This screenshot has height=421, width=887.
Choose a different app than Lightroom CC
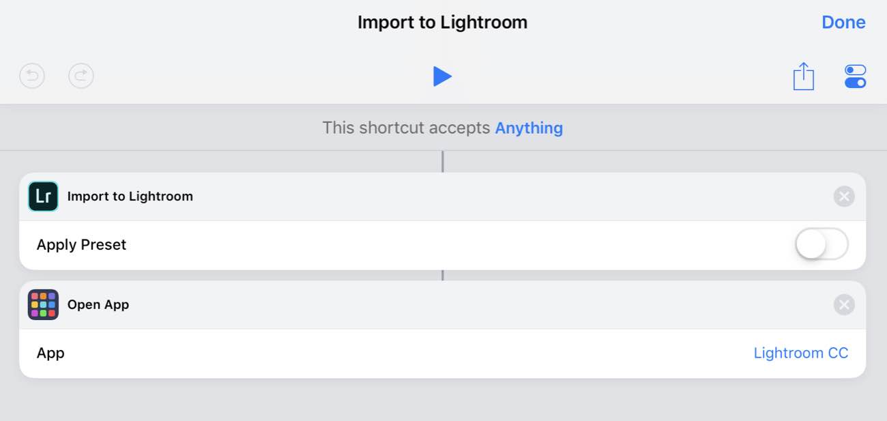click(801, 353)
